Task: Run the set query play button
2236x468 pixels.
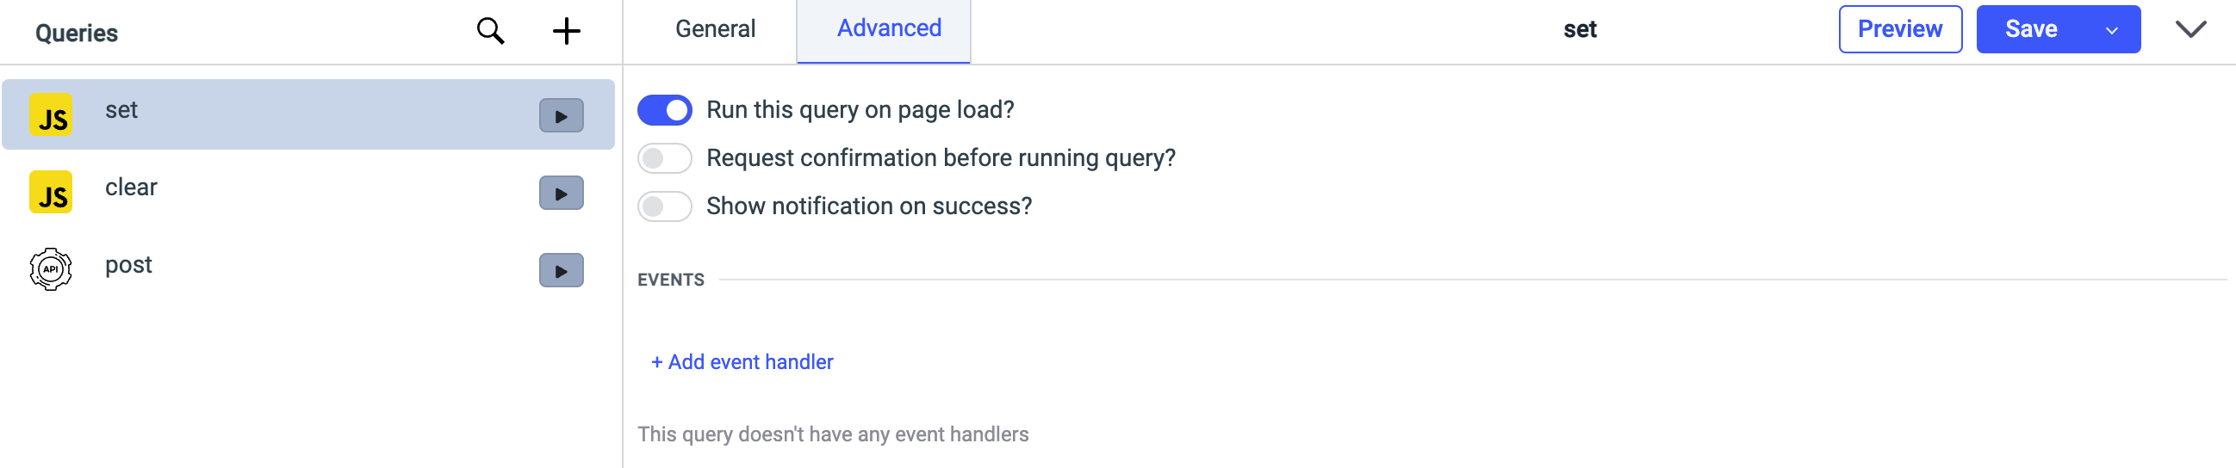Action: (x=561, y=115)
